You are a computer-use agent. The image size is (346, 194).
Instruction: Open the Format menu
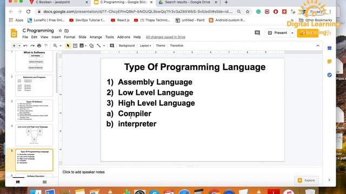pyautogui.click(x=70, y=37)
